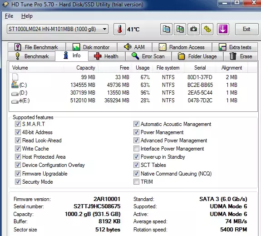
Task: Click the purple download arrow icon
Action: pyautogui.click(x=223, y=29)
